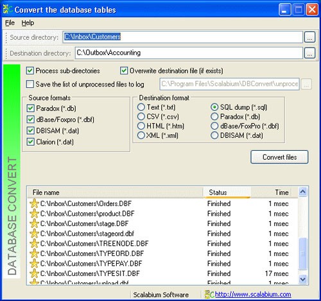Select SQL dump (*.sql) destination format
This screenshot has height=301, width=321.
[214, 107]
